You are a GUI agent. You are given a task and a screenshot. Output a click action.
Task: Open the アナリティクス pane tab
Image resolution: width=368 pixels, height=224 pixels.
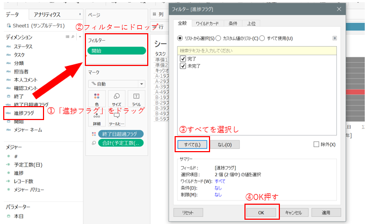47,15
